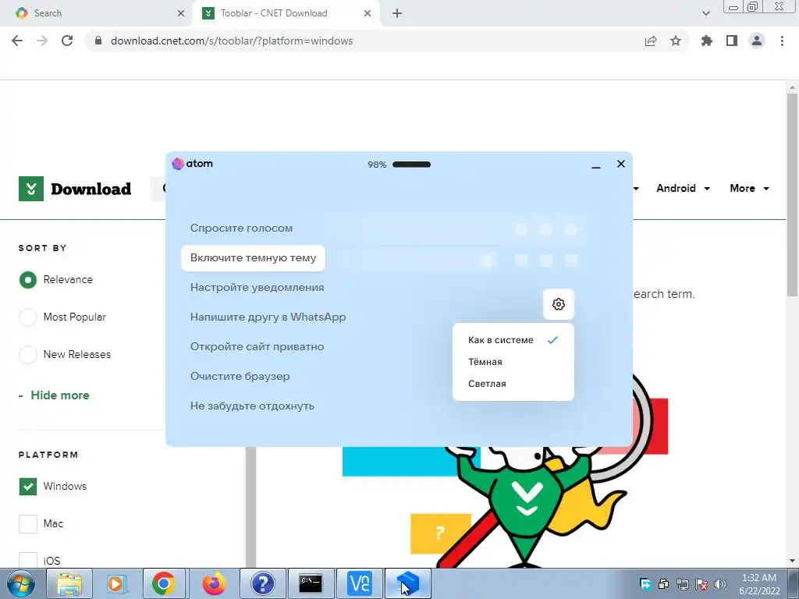Open the VNC taskbar icon
This screenshot has height=599, width=799.
pyautogui.click(x=359, y=583)
